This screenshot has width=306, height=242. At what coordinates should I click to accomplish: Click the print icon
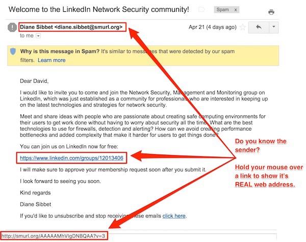click(271, 12)
